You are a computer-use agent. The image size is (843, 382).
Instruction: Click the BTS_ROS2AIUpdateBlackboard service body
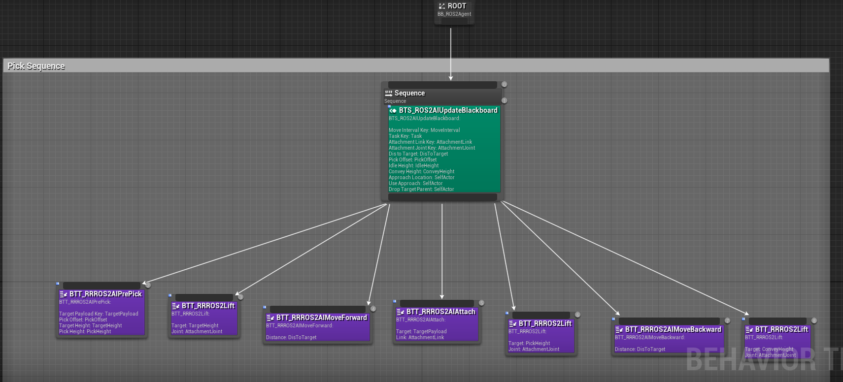[444, 149]
